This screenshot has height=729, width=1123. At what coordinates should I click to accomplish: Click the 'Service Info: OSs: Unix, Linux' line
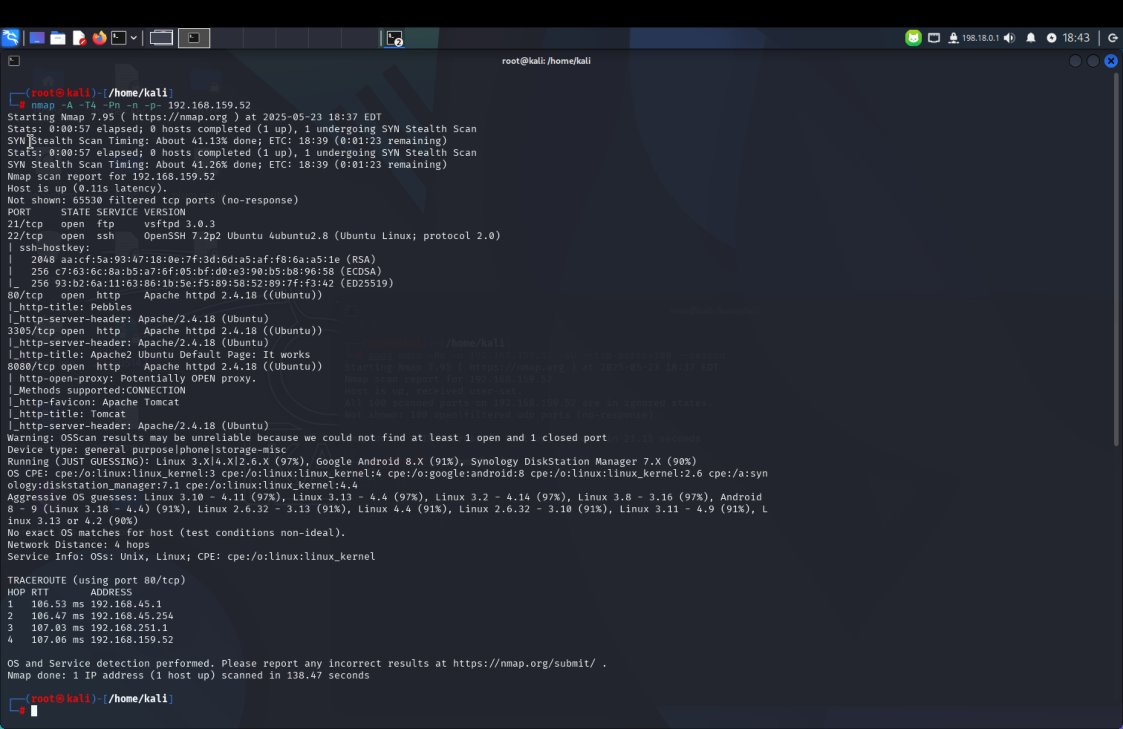[191, 556]
